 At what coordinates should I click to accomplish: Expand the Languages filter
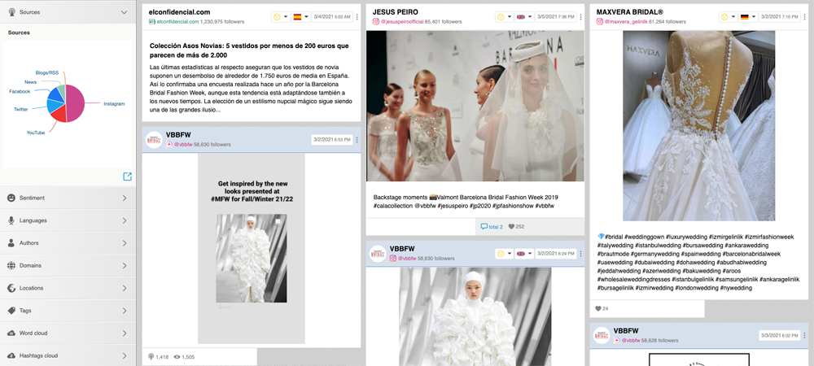coord(125,220)
